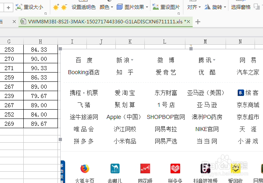This screenshot has width=263, height=183.
Task: Click the plus stepper button in toolbar
Action: coord(8,8)
